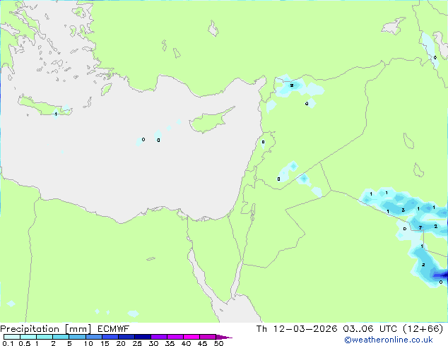Click the 5 mm legend color swatch

(78, 337)
